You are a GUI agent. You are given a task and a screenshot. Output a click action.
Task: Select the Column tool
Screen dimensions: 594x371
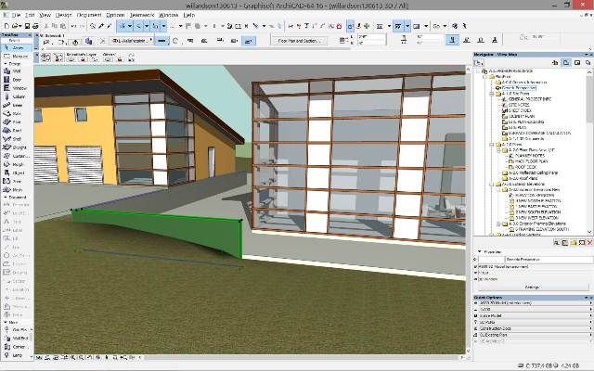16,96
